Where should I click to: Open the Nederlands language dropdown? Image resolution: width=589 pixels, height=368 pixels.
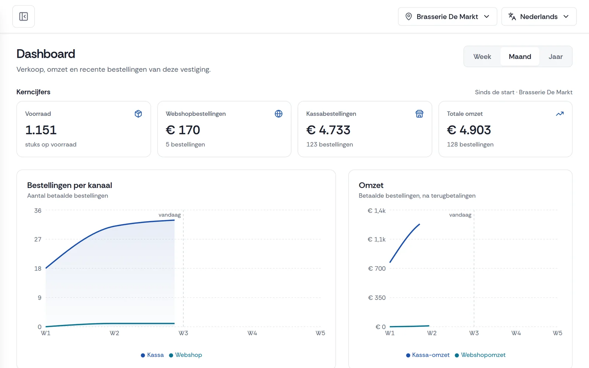pyautogui.click(x=539, y=17)
